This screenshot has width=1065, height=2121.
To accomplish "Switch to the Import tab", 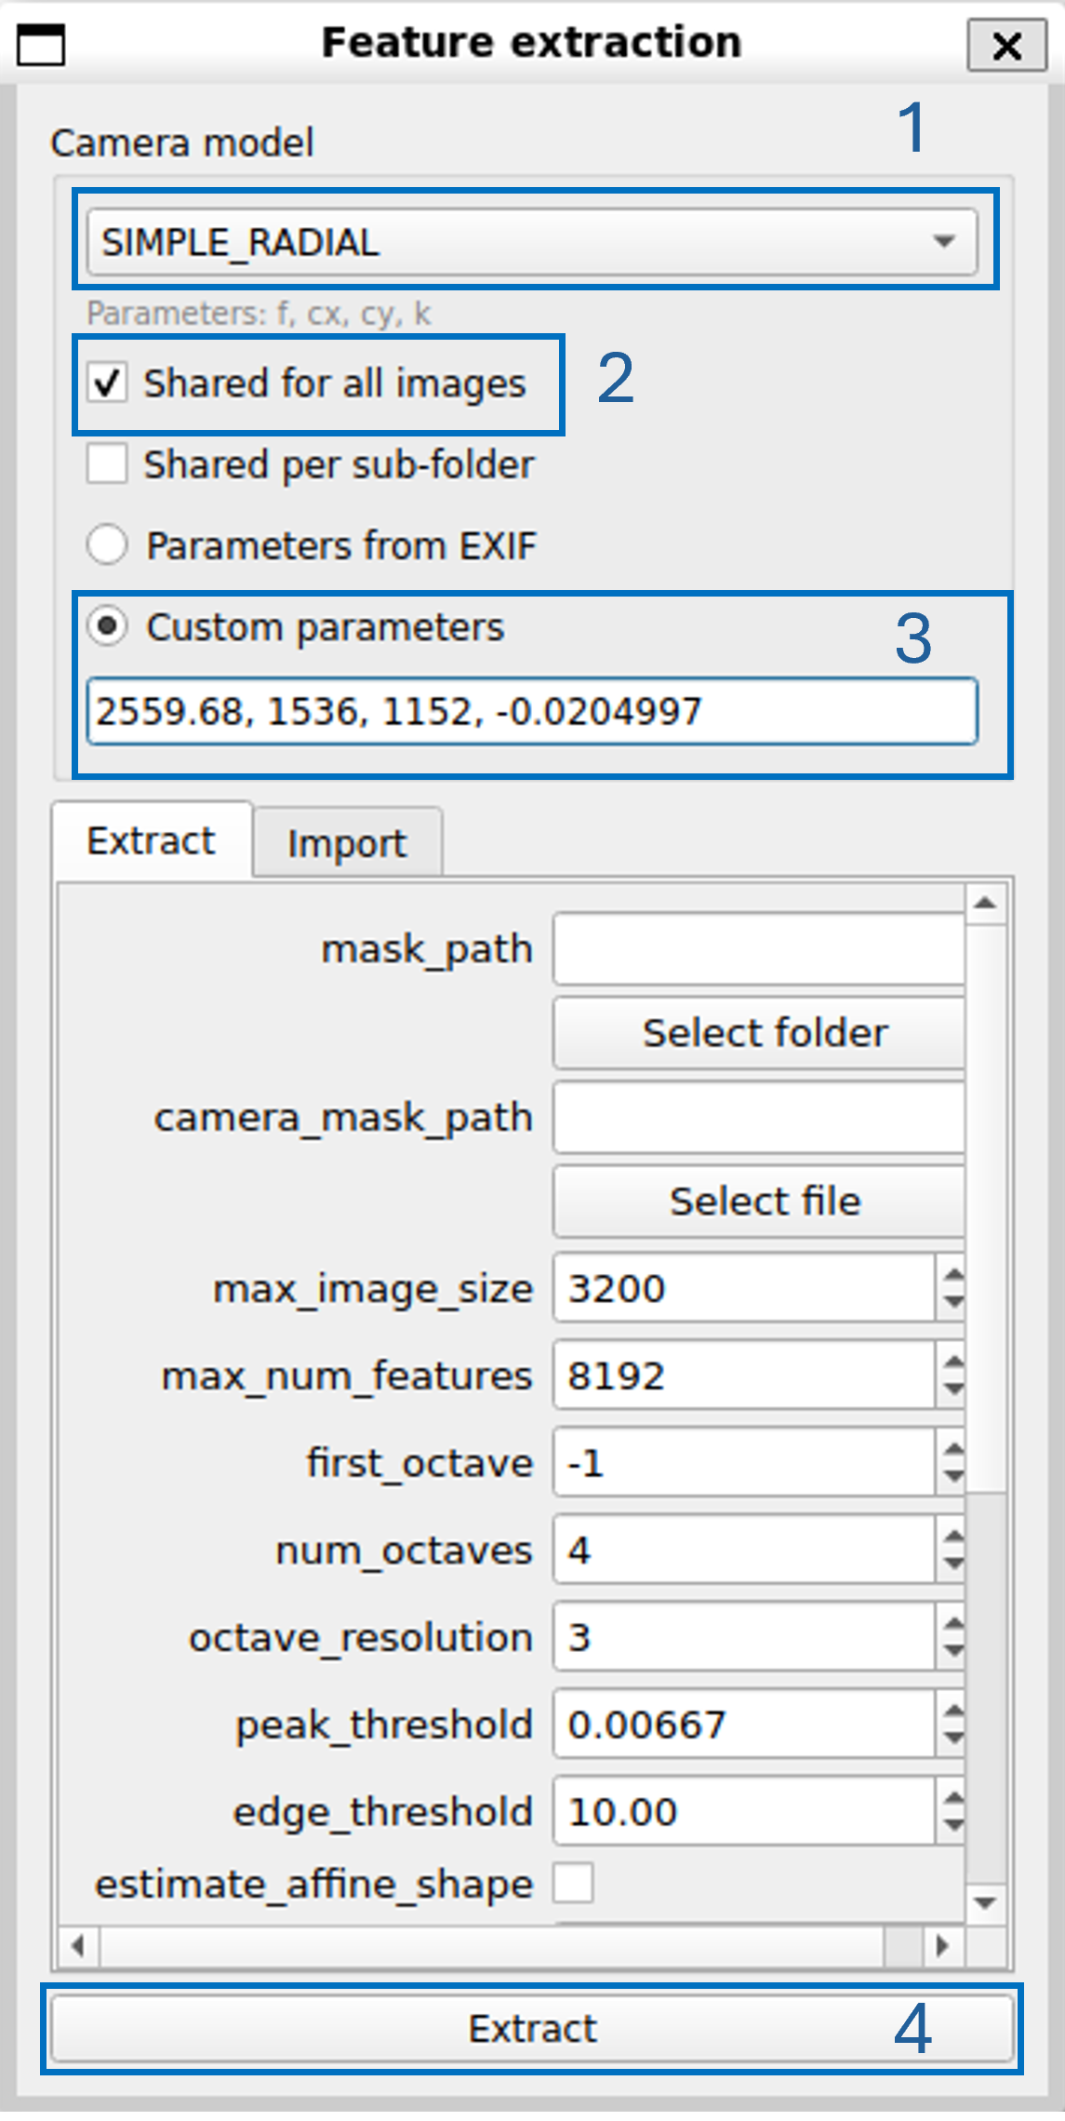I will [x=347, y=843].
